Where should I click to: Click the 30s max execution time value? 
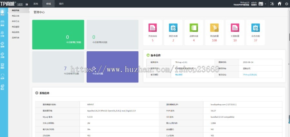pyautogui.click(x=89, y=129)
